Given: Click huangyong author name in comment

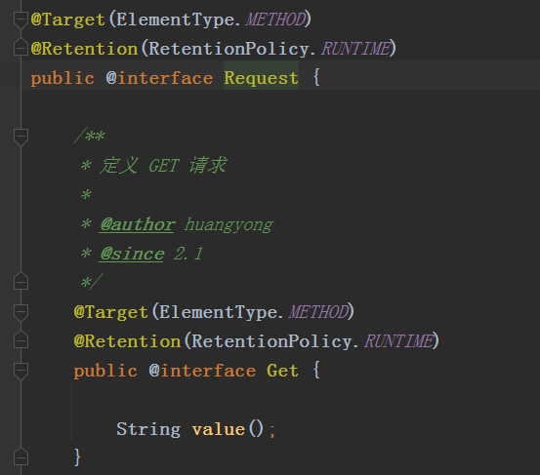Looking at the screenshot, I should [x=228, y=225].
